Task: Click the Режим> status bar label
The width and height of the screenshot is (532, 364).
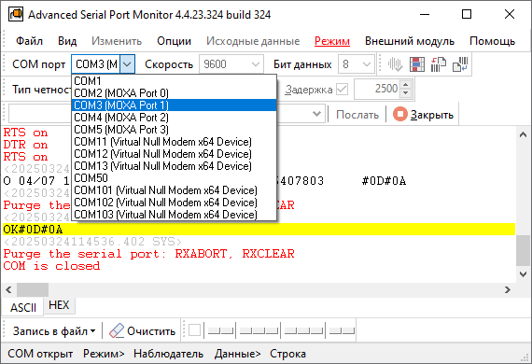Action: 104,354
